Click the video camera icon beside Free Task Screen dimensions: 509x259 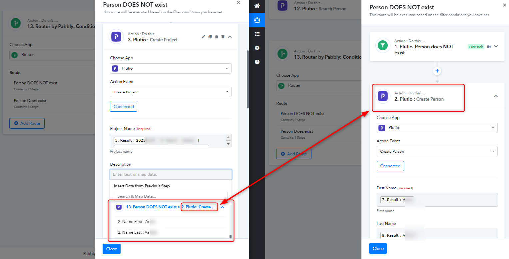[489, 47]
